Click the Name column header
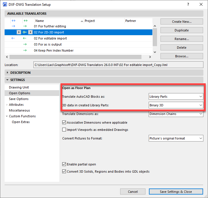The image size is (208, 198). (59, 21)
